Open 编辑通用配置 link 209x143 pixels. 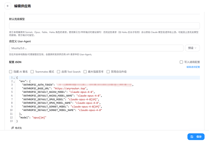193,67
